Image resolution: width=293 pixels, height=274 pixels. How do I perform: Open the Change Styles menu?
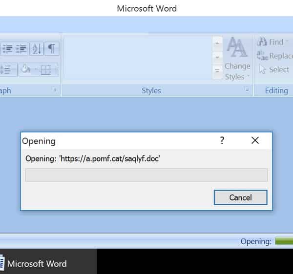pyautogui.click(x=237, y=59)
